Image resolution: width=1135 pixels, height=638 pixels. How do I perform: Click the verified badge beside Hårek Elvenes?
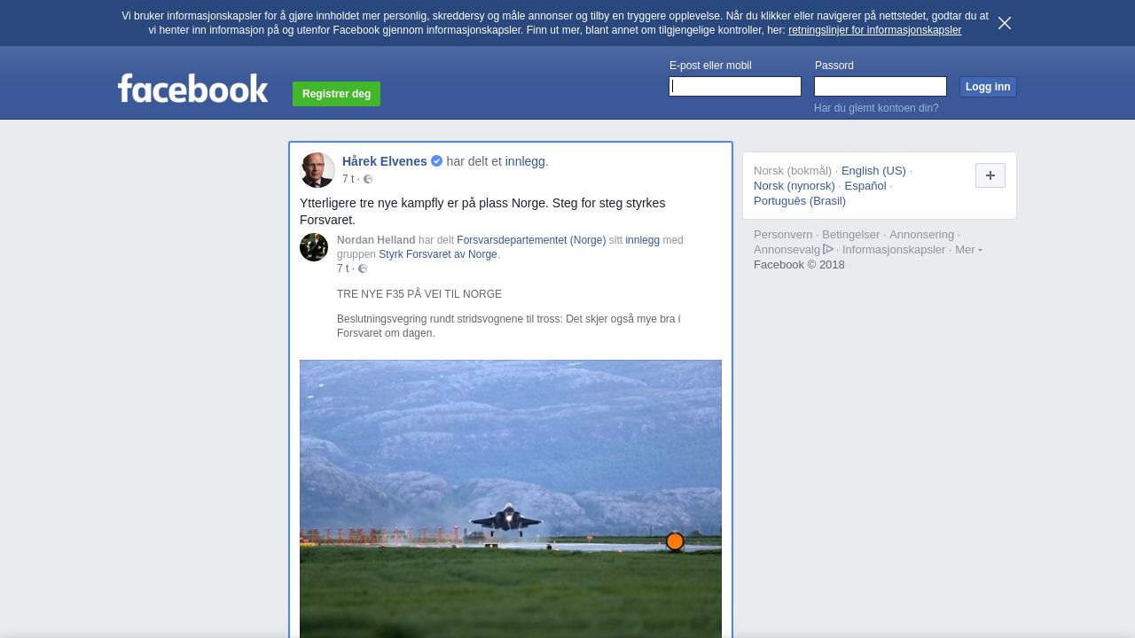[437, 161]
